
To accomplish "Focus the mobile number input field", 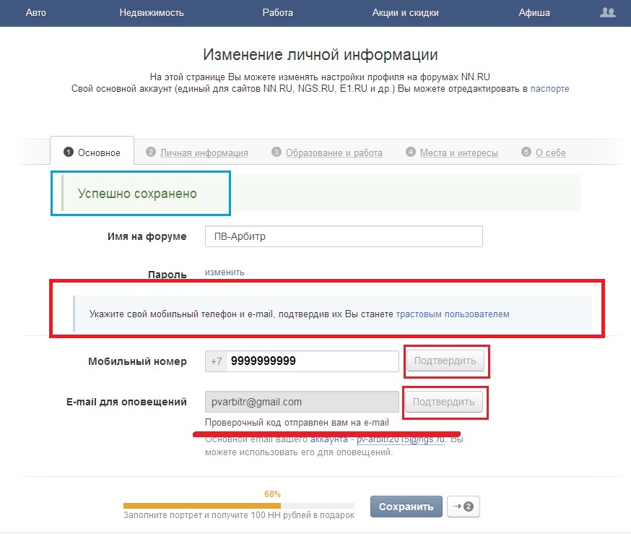I will pos(313,361).
